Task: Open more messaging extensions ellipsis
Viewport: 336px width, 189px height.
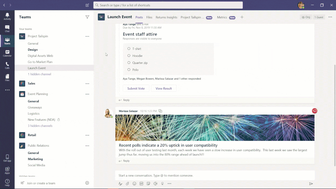Action: click(x=169, y=184)
